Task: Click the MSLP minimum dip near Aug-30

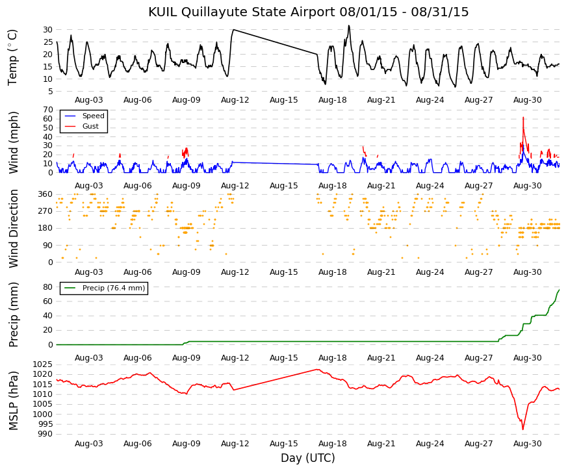Action: pyautogui.click(x=522, y=429)
